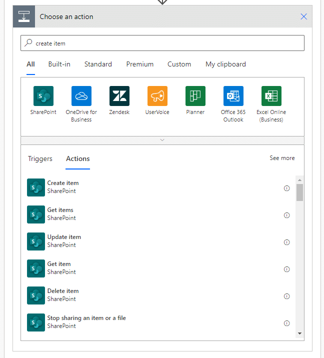Select the Excel Online (Business) connector

point(271,96)
